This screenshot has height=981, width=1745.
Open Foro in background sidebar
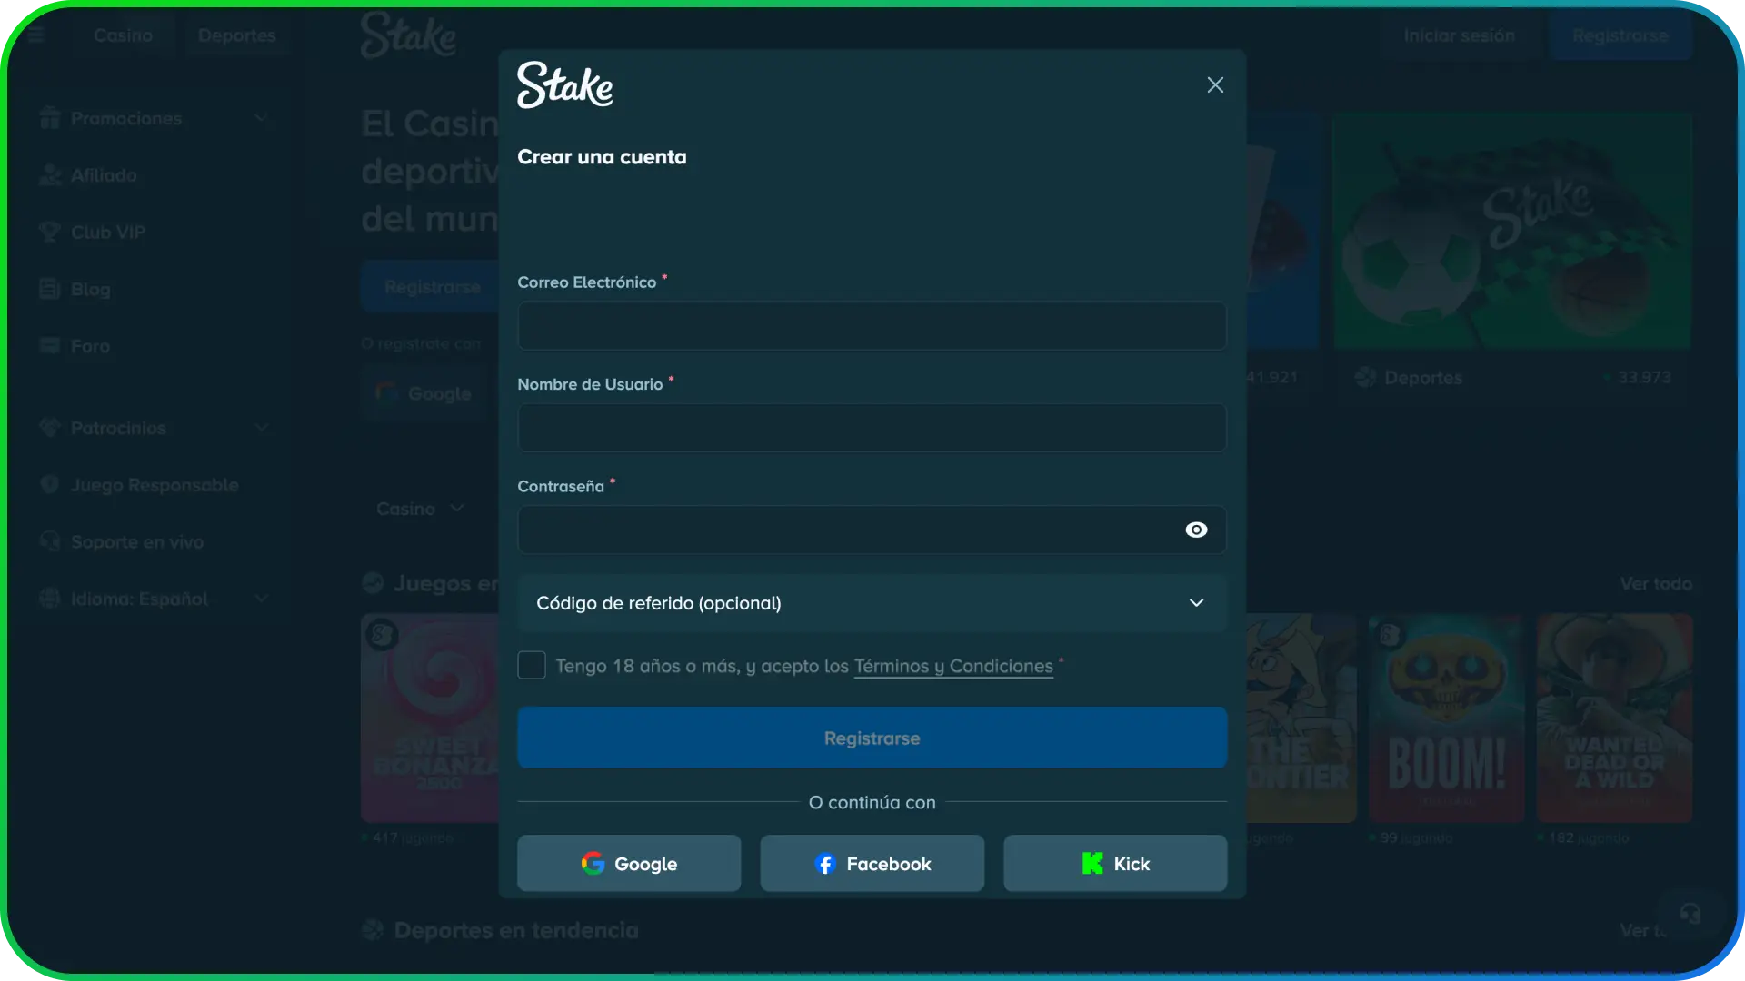(90, 346)
